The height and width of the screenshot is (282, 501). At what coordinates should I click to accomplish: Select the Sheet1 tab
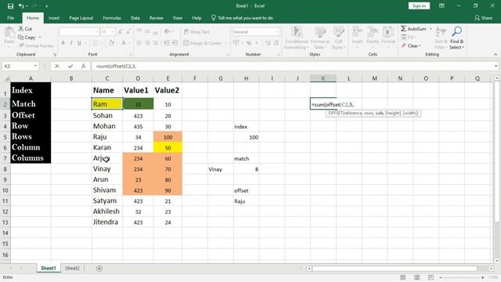(x=49, y=268)
